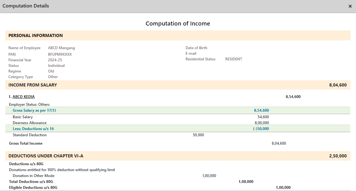Click the Donation in Other Mode amount 1,00,000
The height and width of the screenshot is (191, 356).
[x=209, y=176]
